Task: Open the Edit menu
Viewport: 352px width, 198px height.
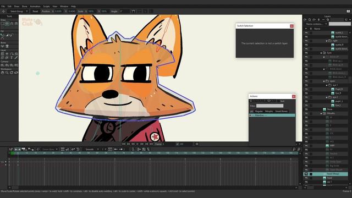Action: tap(9, 7)
